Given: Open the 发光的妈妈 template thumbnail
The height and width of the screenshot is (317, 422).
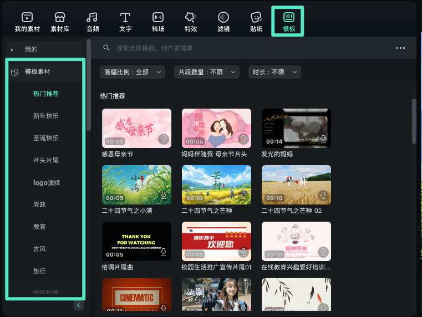Looking at the screenshot, I should pyautogui.click(x=296, y=128).
